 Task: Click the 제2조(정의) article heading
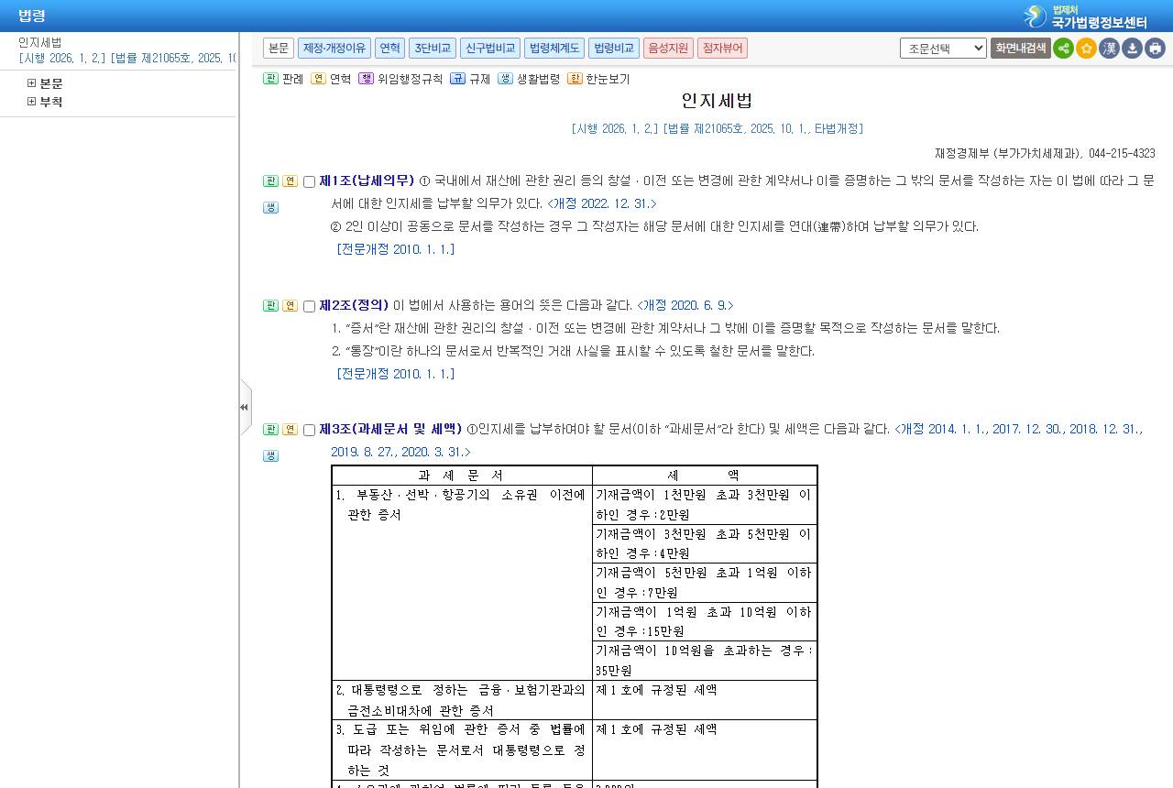354,305
